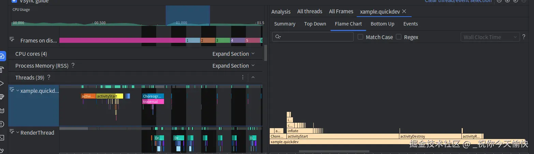Open the Top Down sub-tab
Image resolution: width=534 pixels, height=154 pixels.
click(x=315, y=24)
